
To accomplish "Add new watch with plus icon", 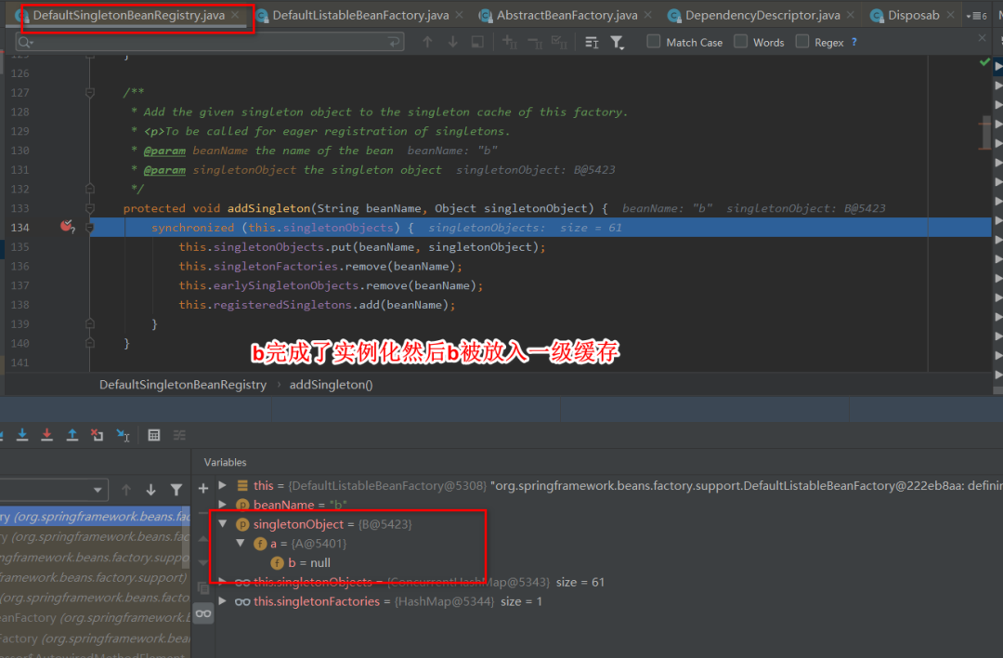I will 203,488.
